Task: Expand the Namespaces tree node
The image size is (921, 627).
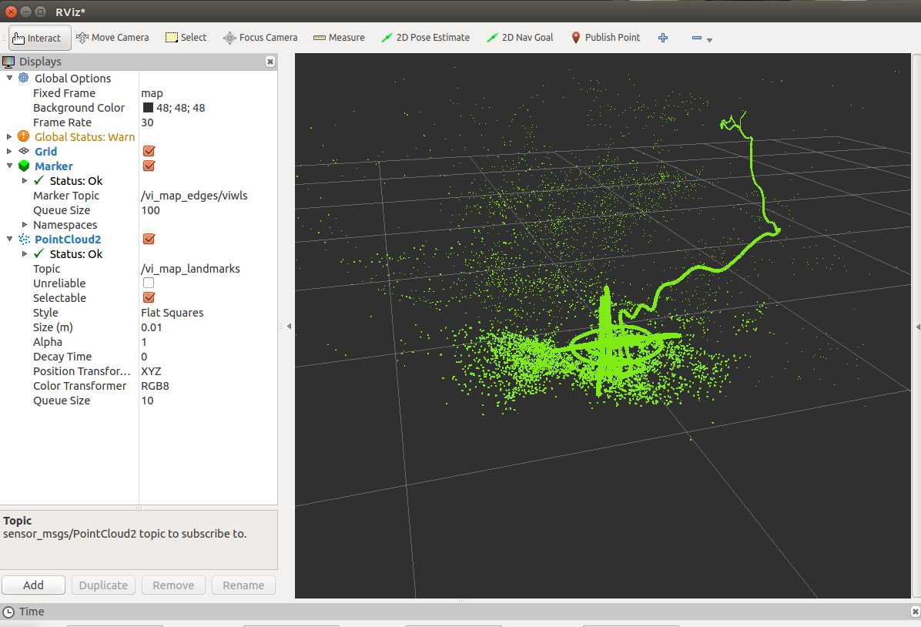Action: pyautogui.click(x=24, y=224)
